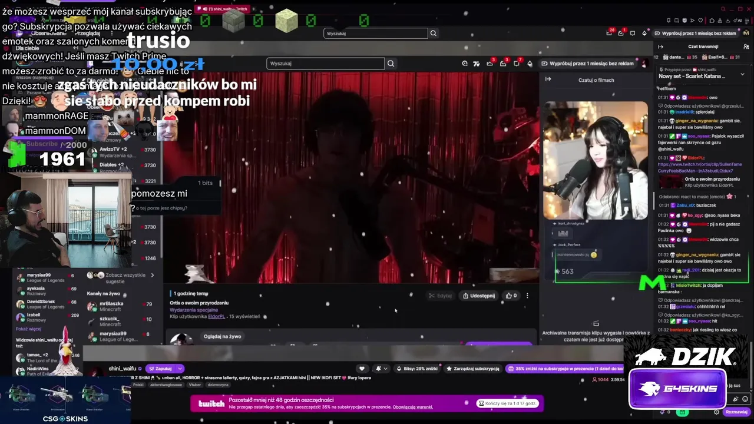Select the dziewczyna tag
The width and height of the screenshot is (754, 424).
coord(218,385)
